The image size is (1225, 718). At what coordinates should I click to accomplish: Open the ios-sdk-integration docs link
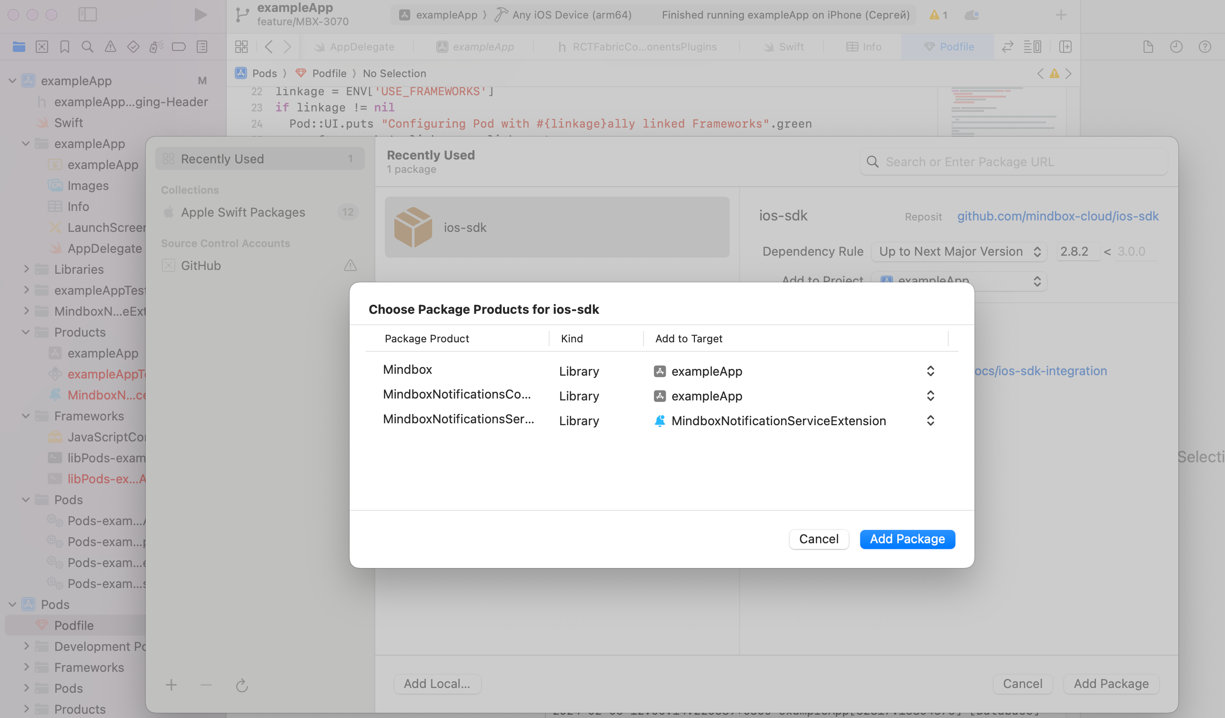tap(1040, 370)
